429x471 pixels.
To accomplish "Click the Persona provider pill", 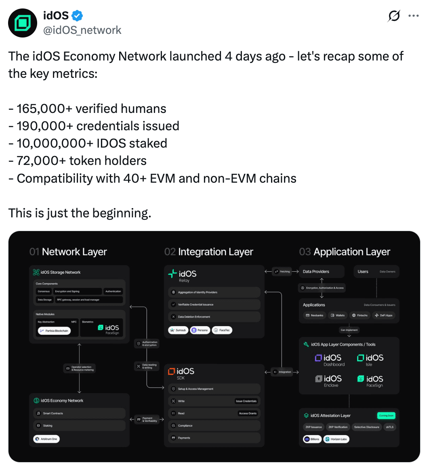I will pyautogui.click(x=200, y=330).
